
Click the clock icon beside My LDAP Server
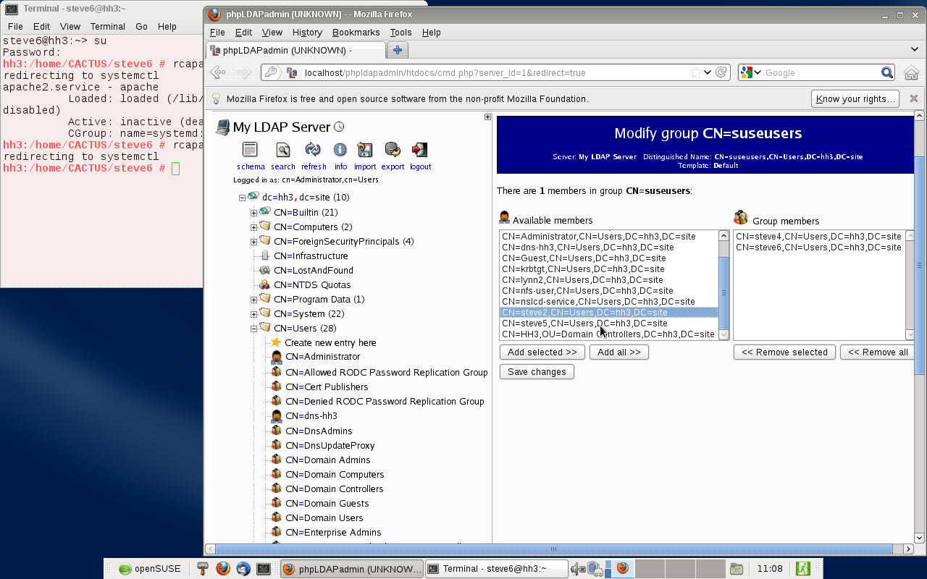click(x=339, y=127)
